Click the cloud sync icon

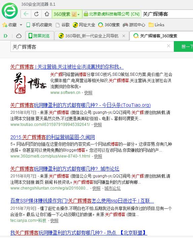19,36
